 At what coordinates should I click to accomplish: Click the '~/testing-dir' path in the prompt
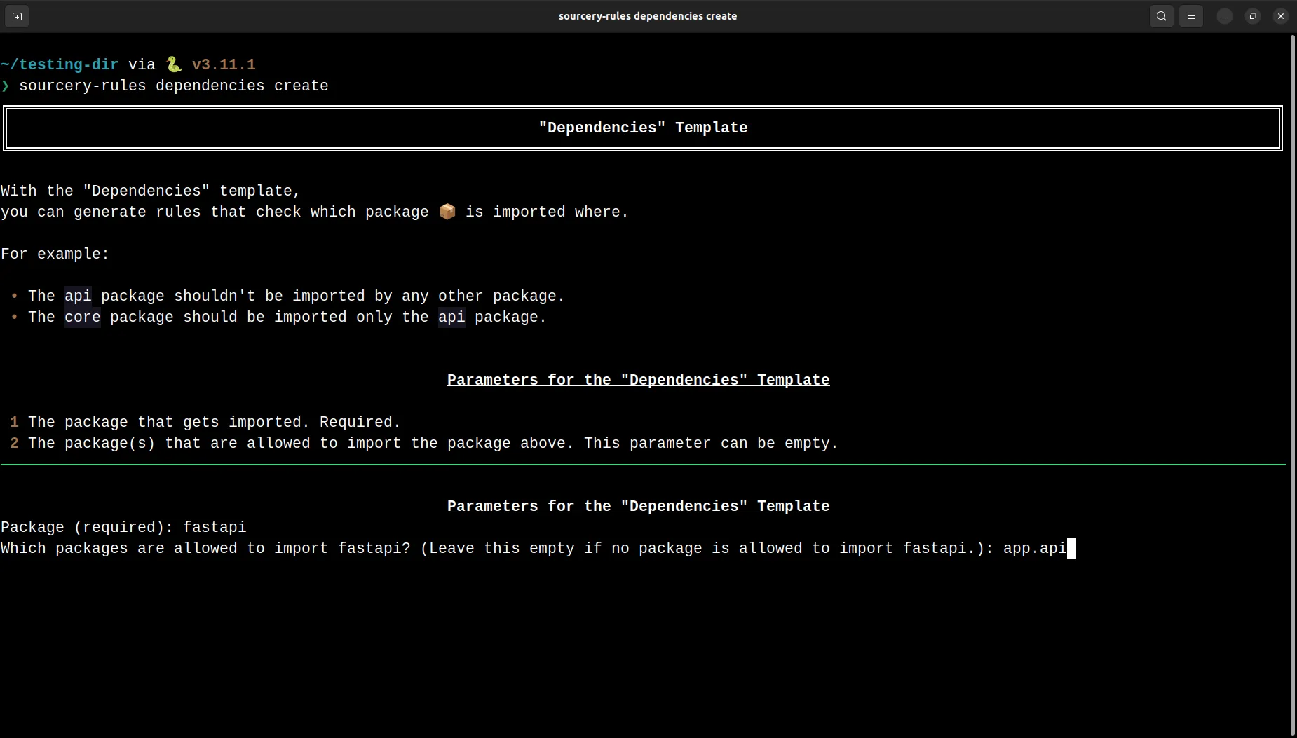coord(60,64)
